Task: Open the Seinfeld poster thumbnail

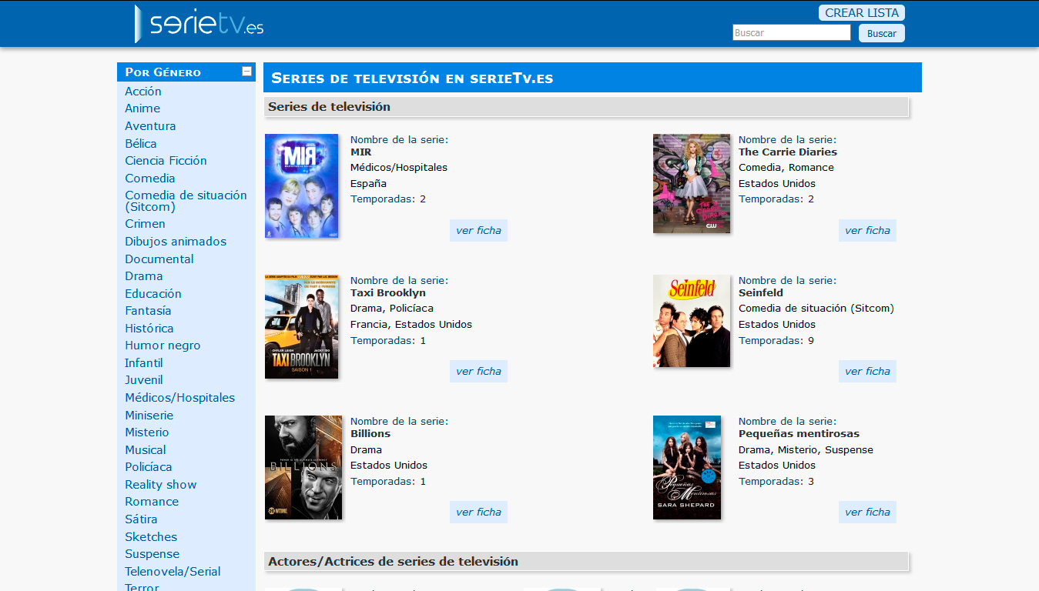Action: click(x=692, y=321)
